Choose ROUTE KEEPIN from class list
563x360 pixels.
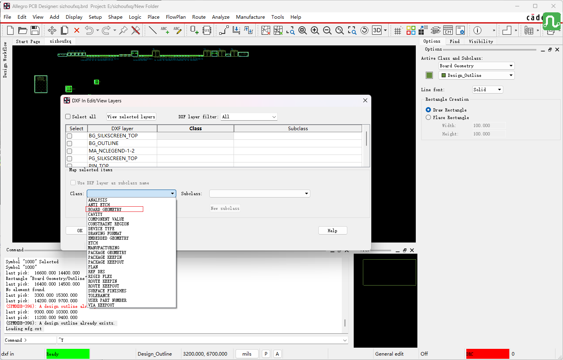tap(102, 281)
